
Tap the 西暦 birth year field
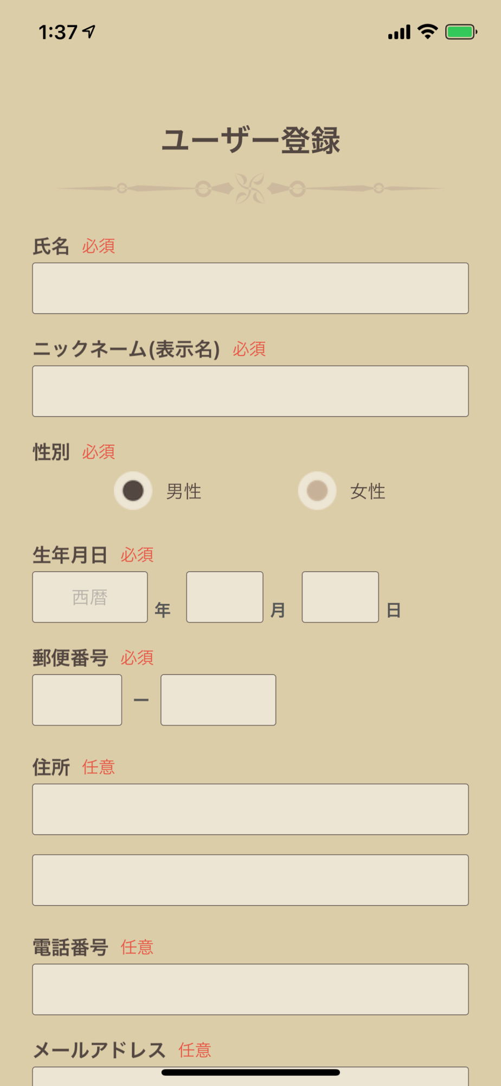tap(90, 597)
